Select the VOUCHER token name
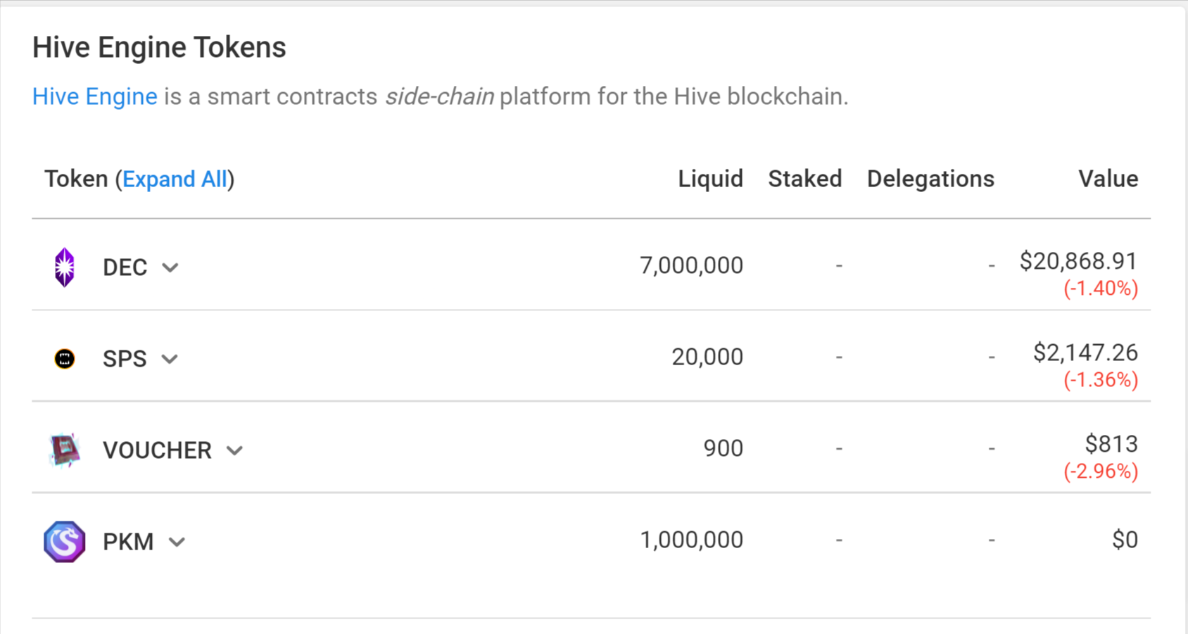Viewport: 1188px width, 634px height. point(158,450)
